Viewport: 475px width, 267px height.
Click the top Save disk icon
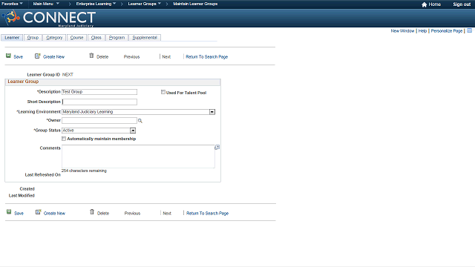8,56
